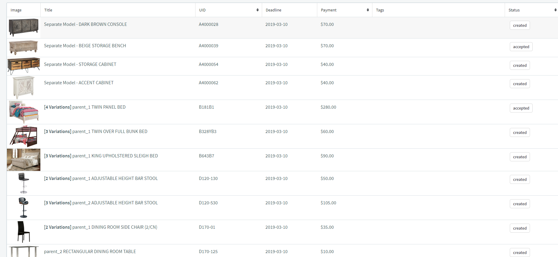Open the beige storage bench thumbnail
This screenshot has width=558, height=257.
tap(24, 47)
